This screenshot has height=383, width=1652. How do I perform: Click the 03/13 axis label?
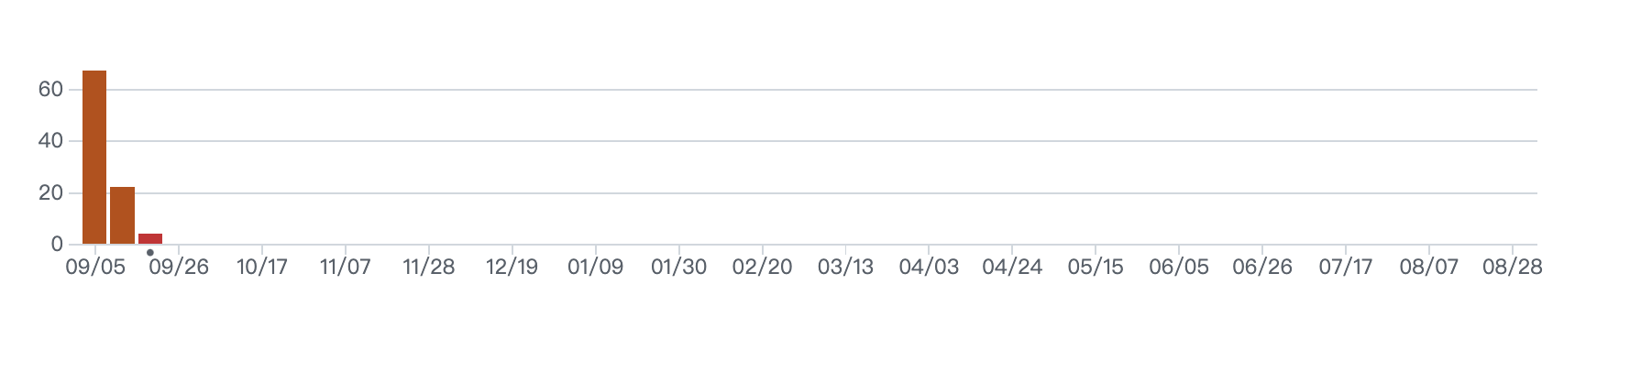[x=845, y=267]
